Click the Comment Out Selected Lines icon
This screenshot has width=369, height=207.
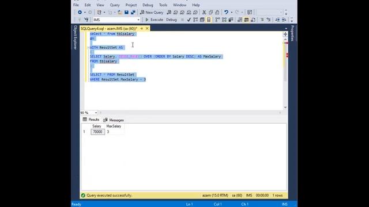[x=262, y=20]
